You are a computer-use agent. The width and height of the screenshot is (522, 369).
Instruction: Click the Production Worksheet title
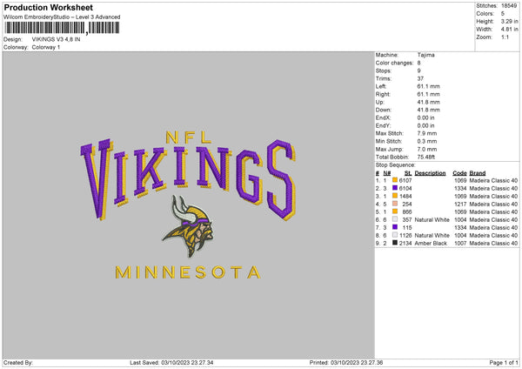point(49,7)
